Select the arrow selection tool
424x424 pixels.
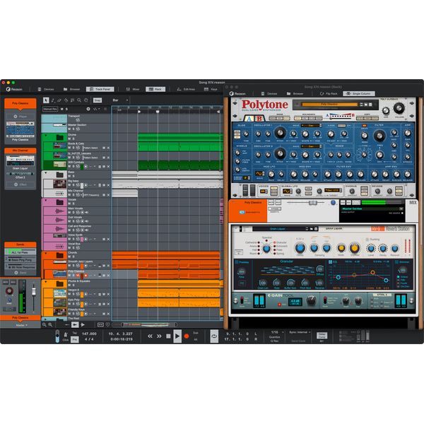point(46,100)
